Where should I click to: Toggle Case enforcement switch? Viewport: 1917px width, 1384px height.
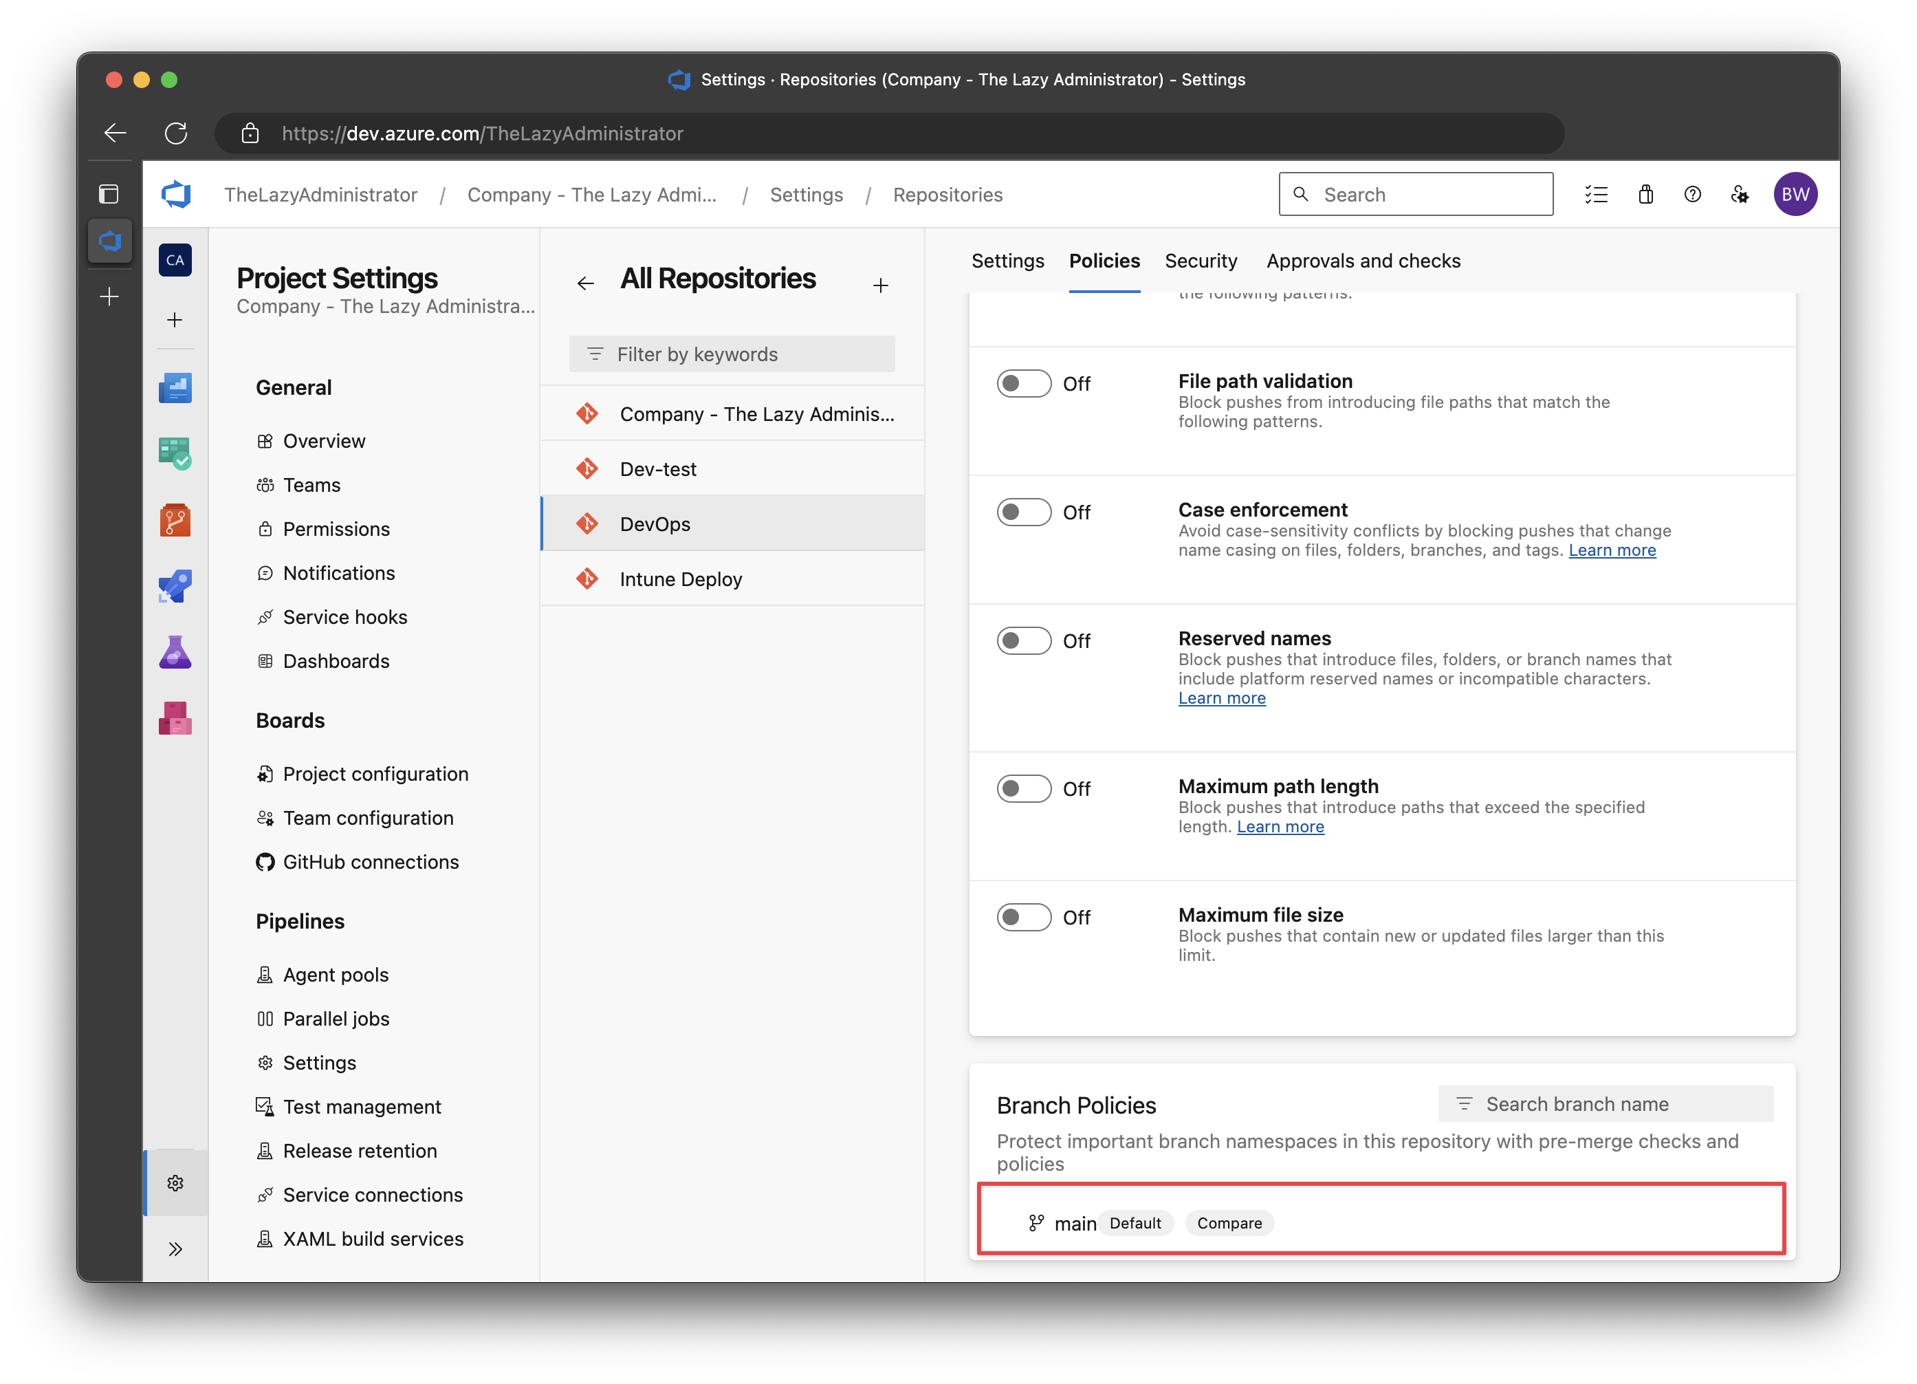pyautogui.click(x=1024, y=512)
